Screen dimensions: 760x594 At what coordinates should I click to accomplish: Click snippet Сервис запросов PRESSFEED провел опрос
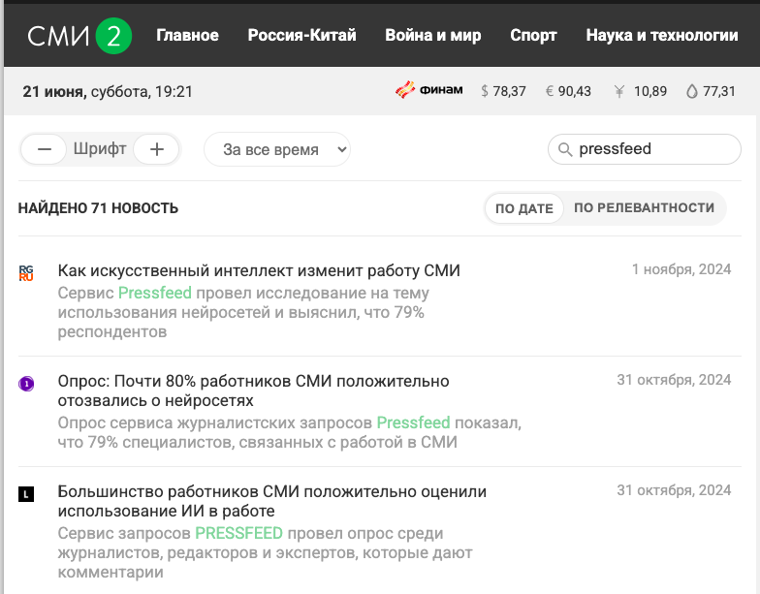(x=265, y=552)
